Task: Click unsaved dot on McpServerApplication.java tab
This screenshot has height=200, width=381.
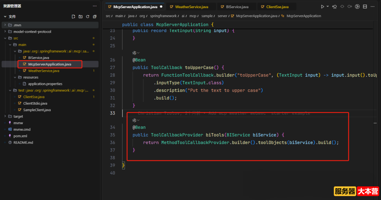Action: (161, 7)
